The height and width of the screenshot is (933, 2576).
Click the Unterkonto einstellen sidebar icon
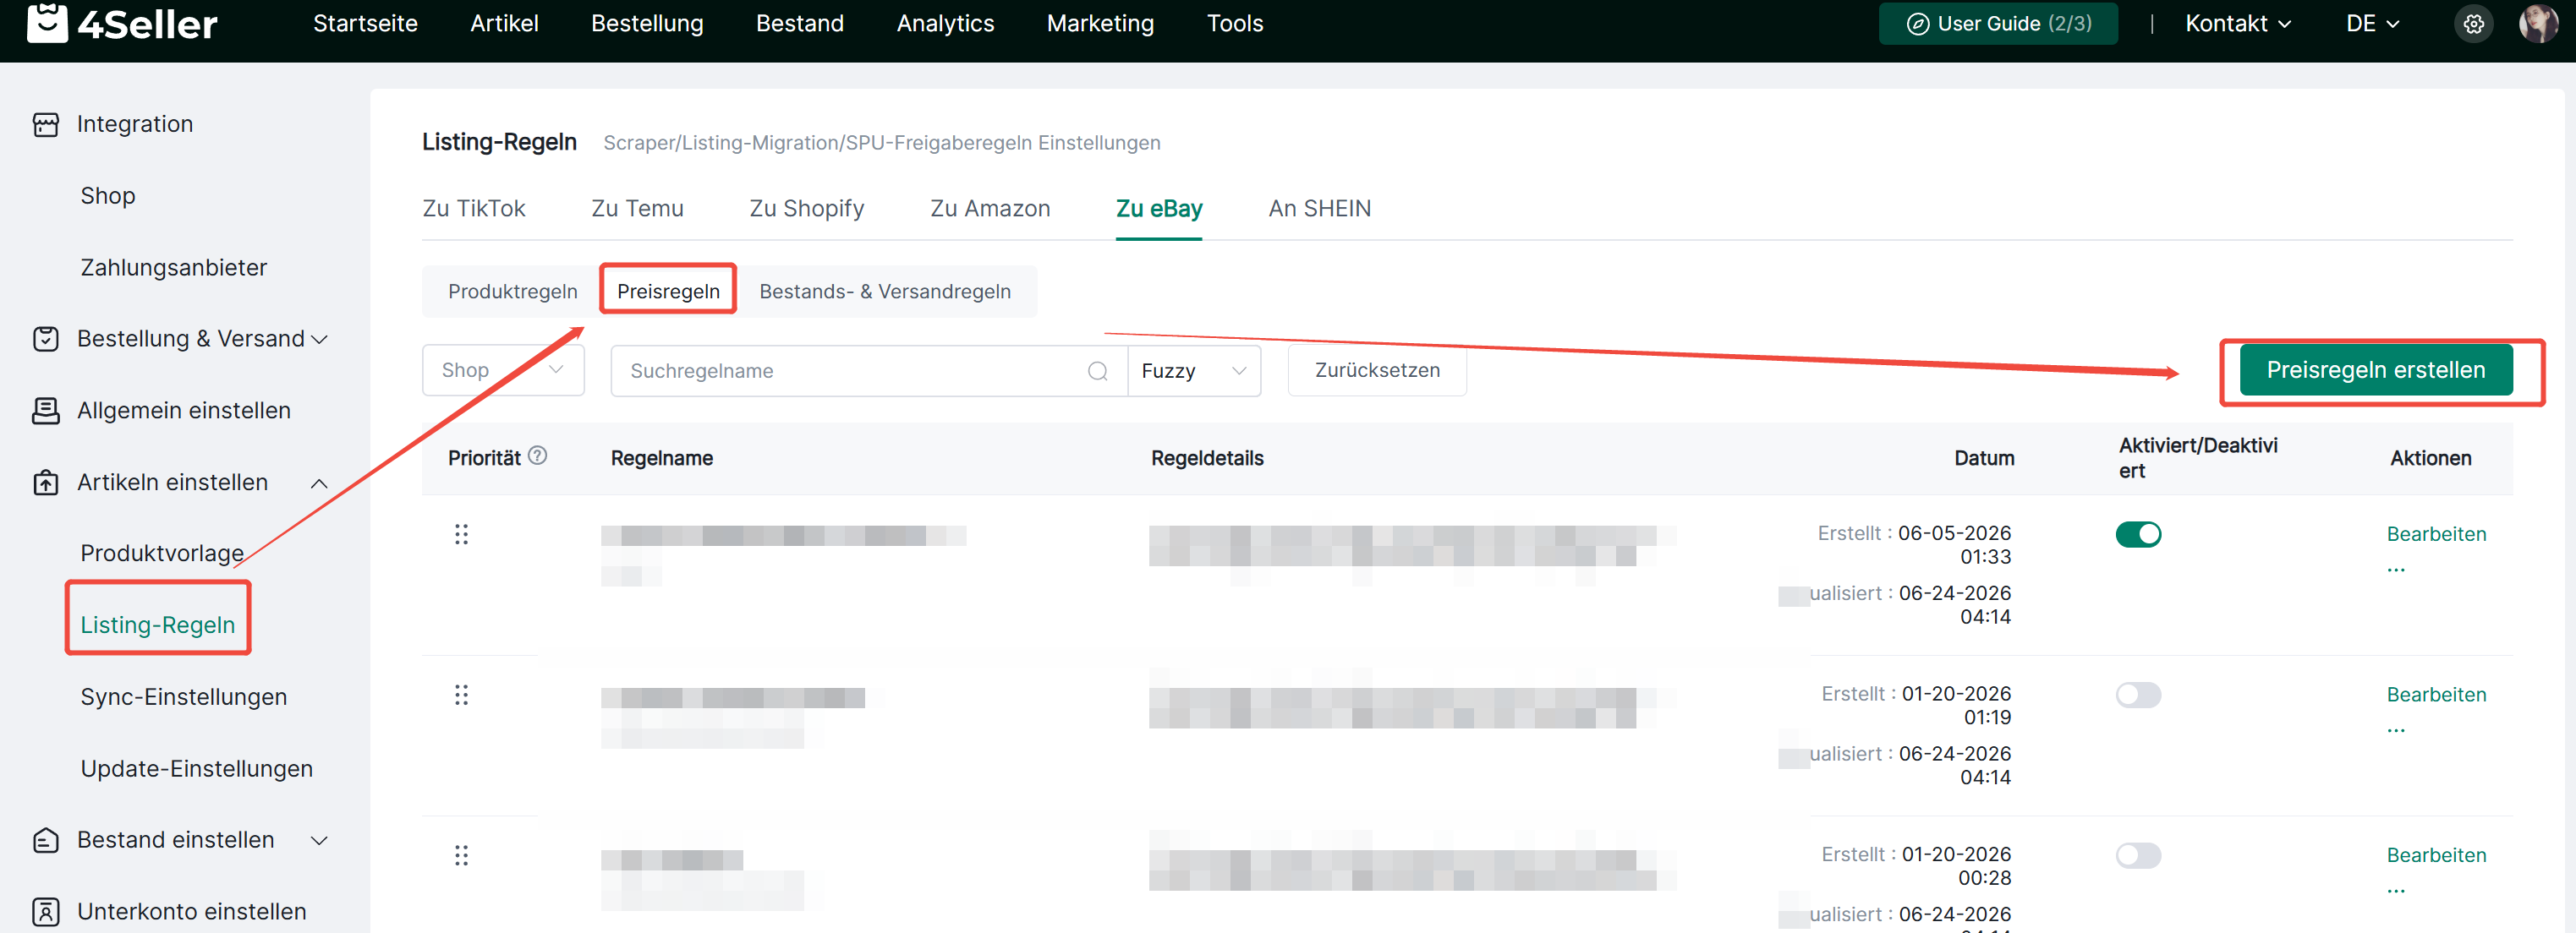click(x=46, y=912)
